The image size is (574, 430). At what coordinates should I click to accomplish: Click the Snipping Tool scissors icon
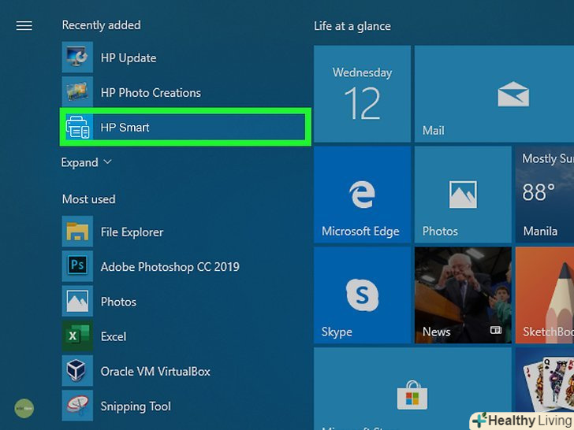[77, 406]
